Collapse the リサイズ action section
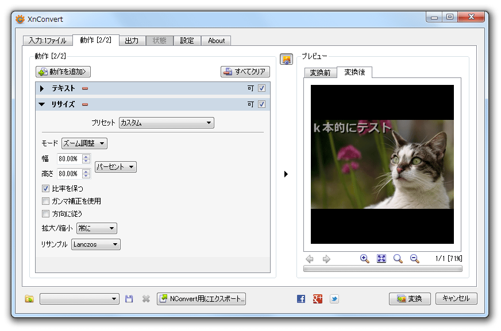The height and width of the screenshot is (331, 501). coord(42,104)
